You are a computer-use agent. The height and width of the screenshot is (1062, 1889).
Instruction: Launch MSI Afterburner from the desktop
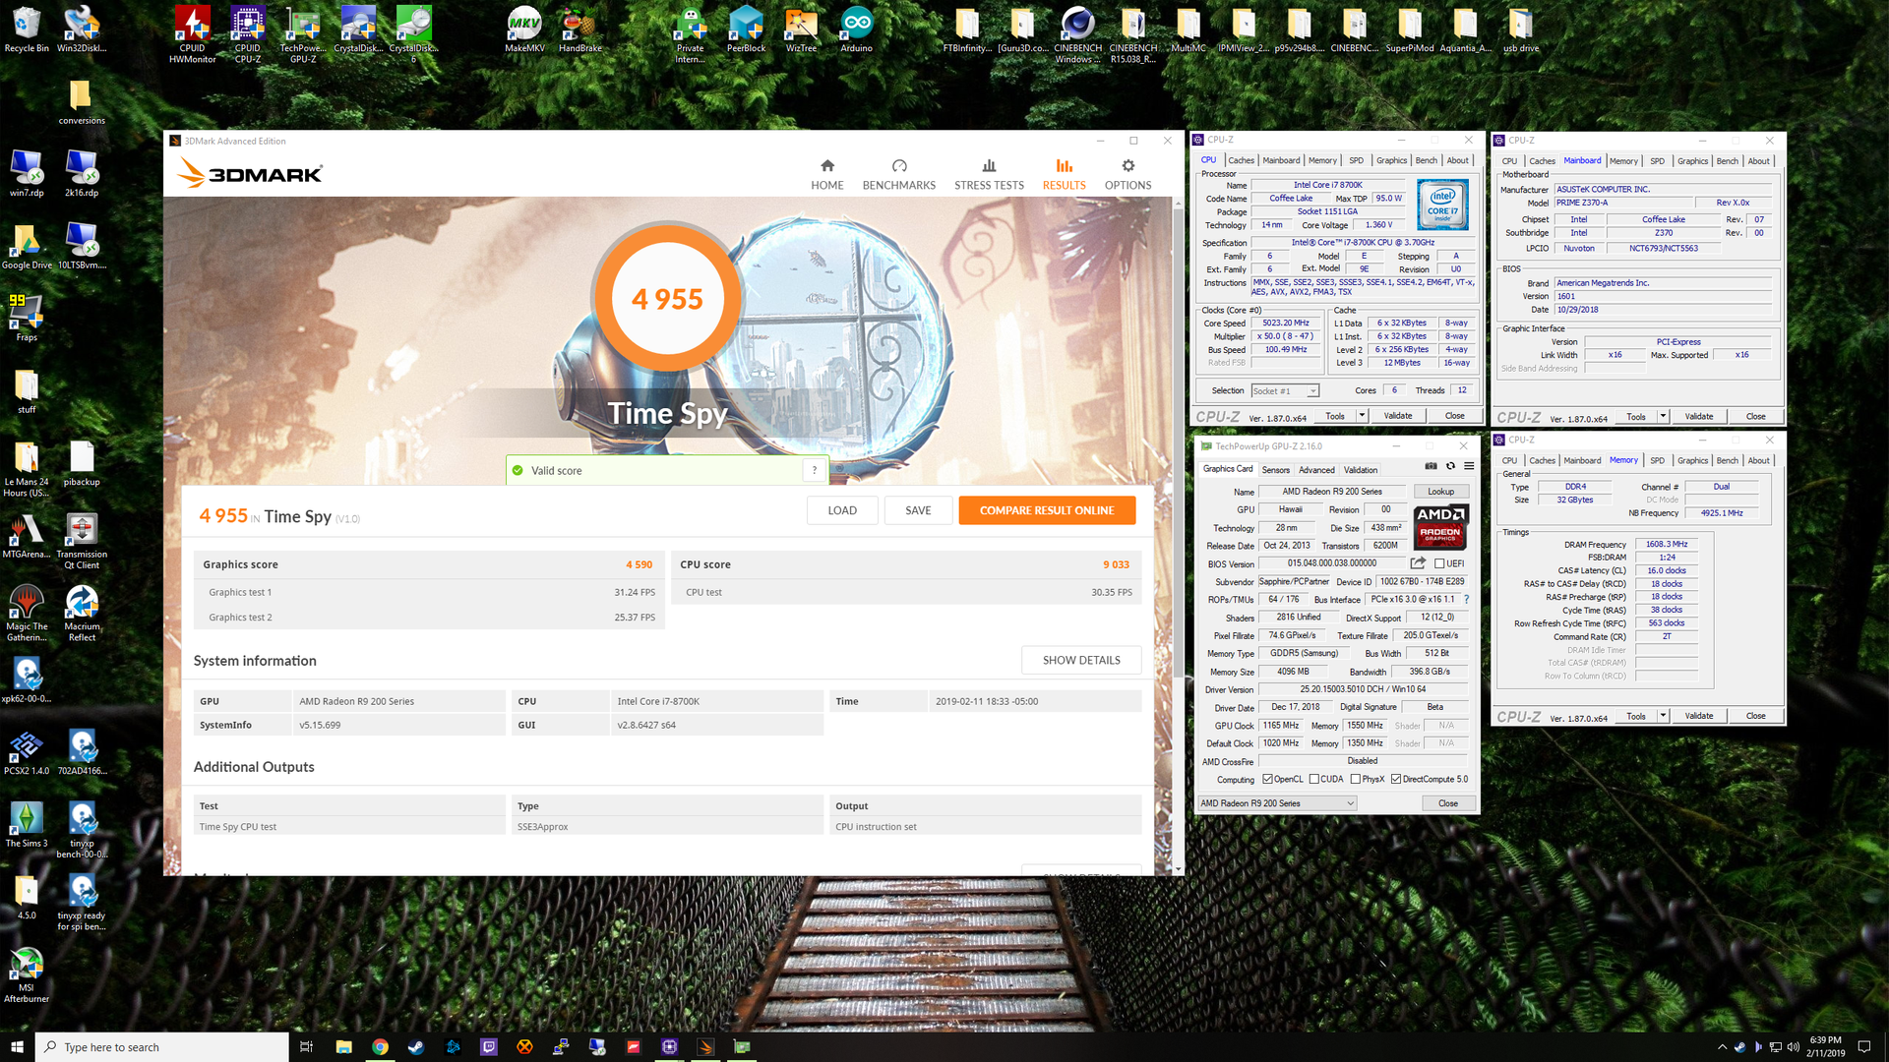(x=27, y=974)
